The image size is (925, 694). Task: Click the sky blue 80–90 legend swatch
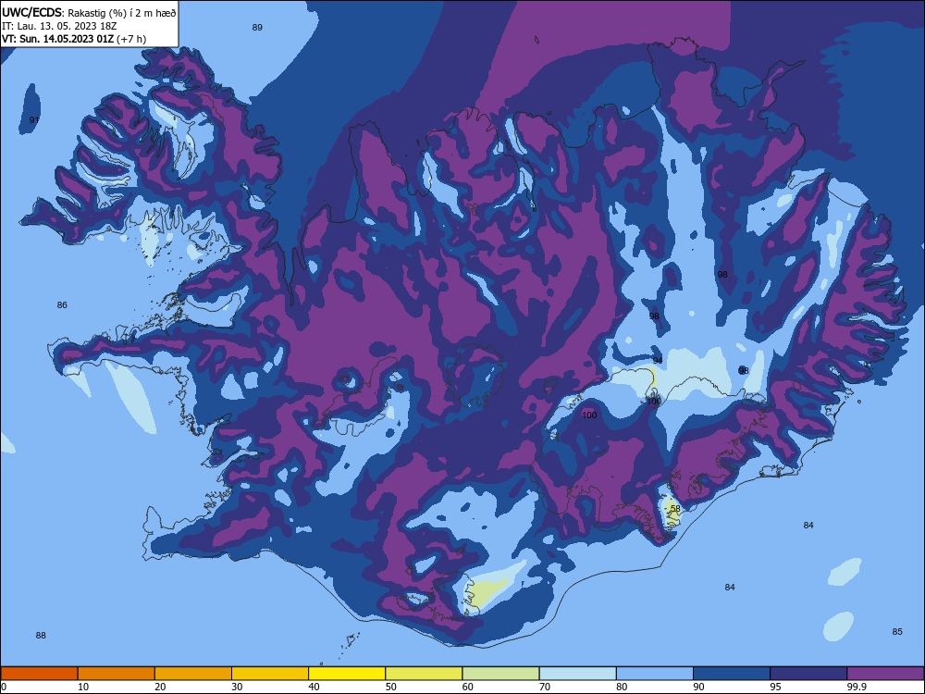[x=655, y=674]
